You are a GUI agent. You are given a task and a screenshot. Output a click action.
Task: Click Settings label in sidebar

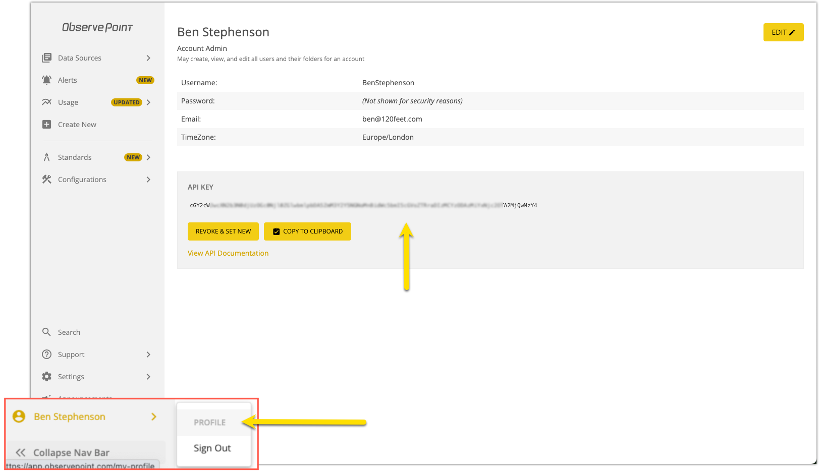71,377
